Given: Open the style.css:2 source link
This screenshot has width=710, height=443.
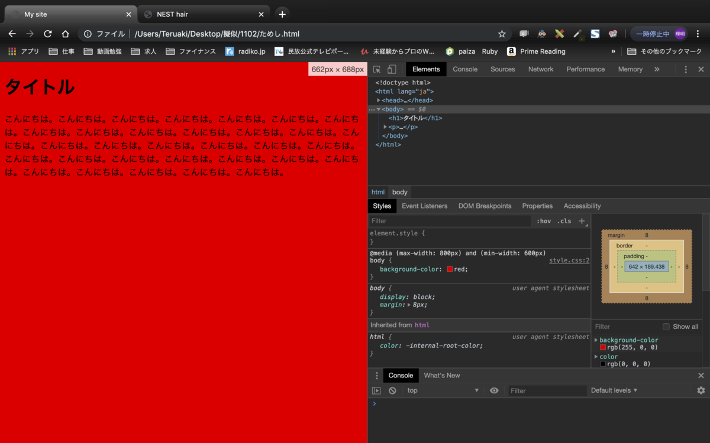Looking at the screenshot, I should [x=569, y=260].
